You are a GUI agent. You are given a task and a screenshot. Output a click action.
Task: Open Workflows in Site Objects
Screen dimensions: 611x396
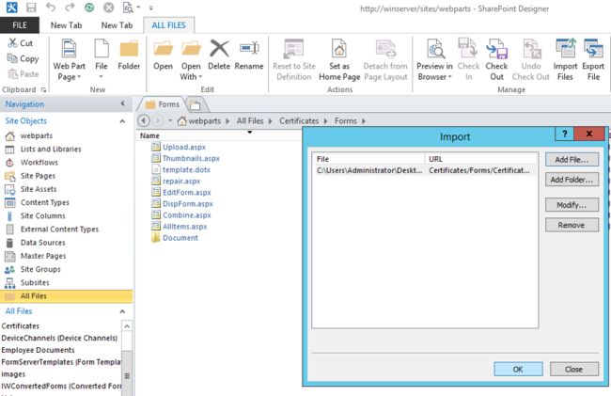39,162
